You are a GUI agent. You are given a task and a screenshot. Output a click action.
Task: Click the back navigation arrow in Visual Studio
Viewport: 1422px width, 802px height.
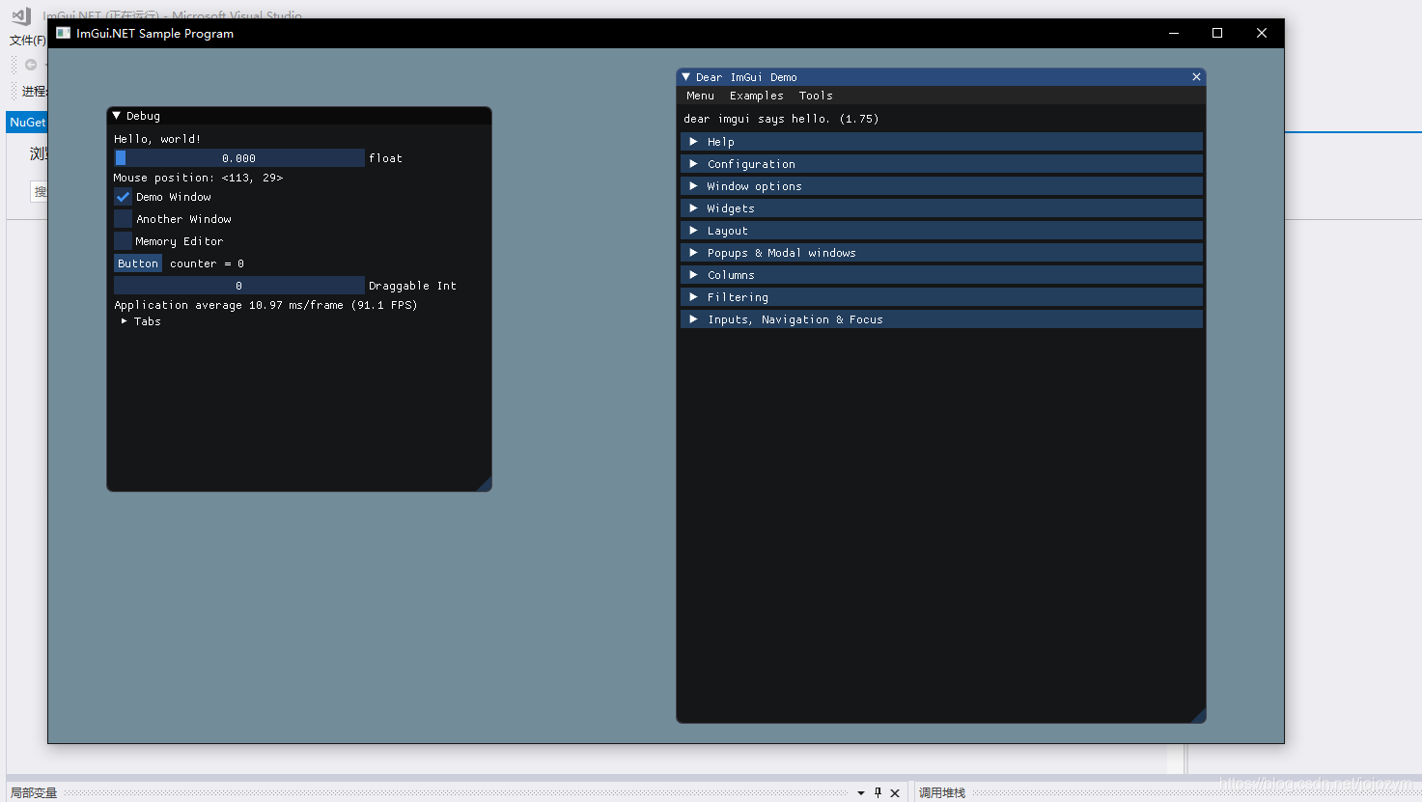click(x=31, y=65)
